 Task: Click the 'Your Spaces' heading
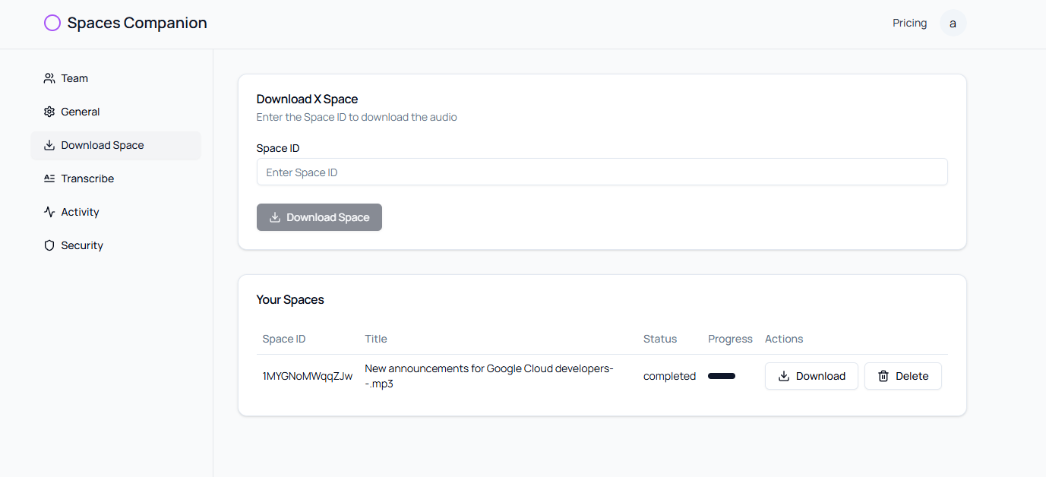[x=290, y=299]
